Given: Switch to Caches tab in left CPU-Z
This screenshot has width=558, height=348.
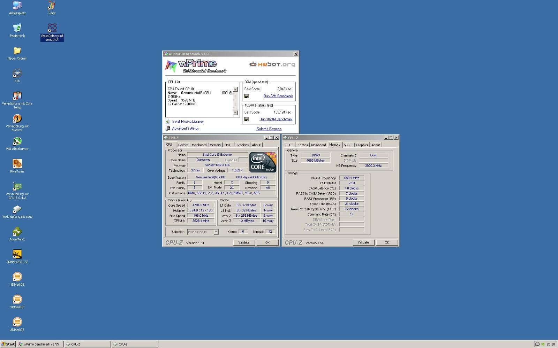Looking at the screenshot, I should pyautogui.click(x=183, y=145).
